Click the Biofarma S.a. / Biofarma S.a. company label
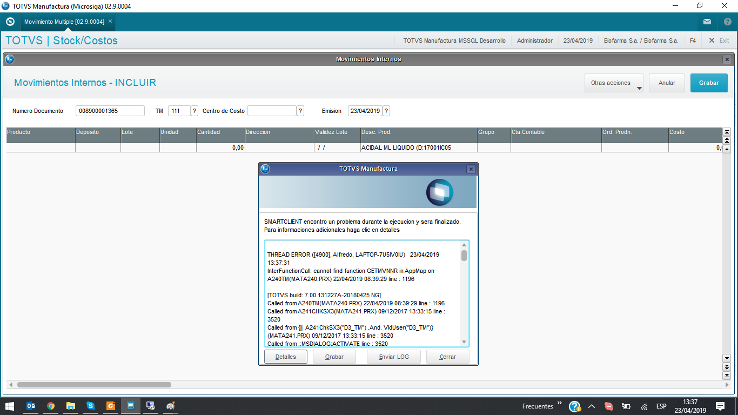The width and height of the screenshot is (738, 415). coord(641,41)
